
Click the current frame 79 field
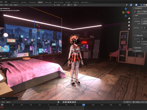click(127, 102)
